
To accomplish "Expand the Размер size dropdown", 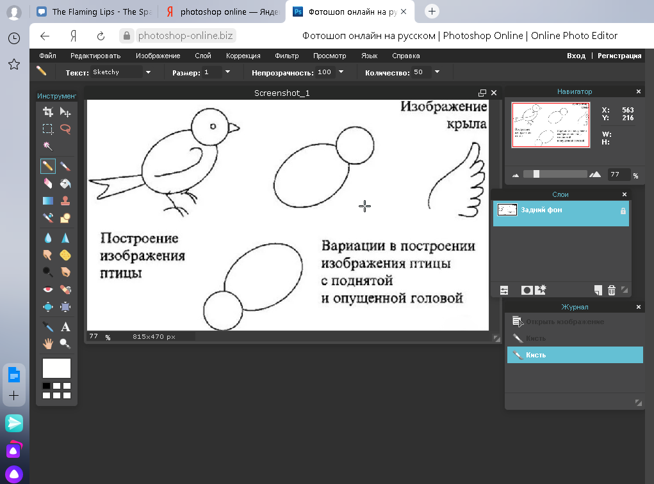I will pyautogui.click(x=227, y=72).
